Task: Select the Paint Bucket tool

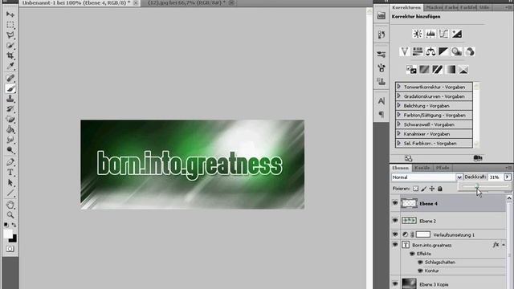Action: [10, 129]
